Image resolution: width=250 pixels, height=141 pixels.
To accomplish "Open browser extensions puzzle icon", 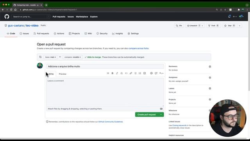I will pyautogui.click(x=239, y=9).
